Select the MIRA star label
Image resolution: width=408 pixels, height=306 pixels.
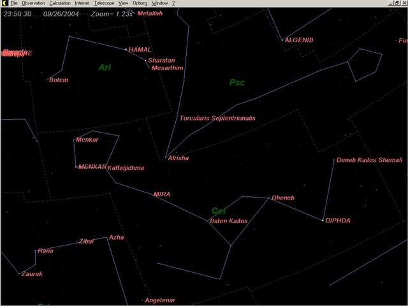coord(162,194)
